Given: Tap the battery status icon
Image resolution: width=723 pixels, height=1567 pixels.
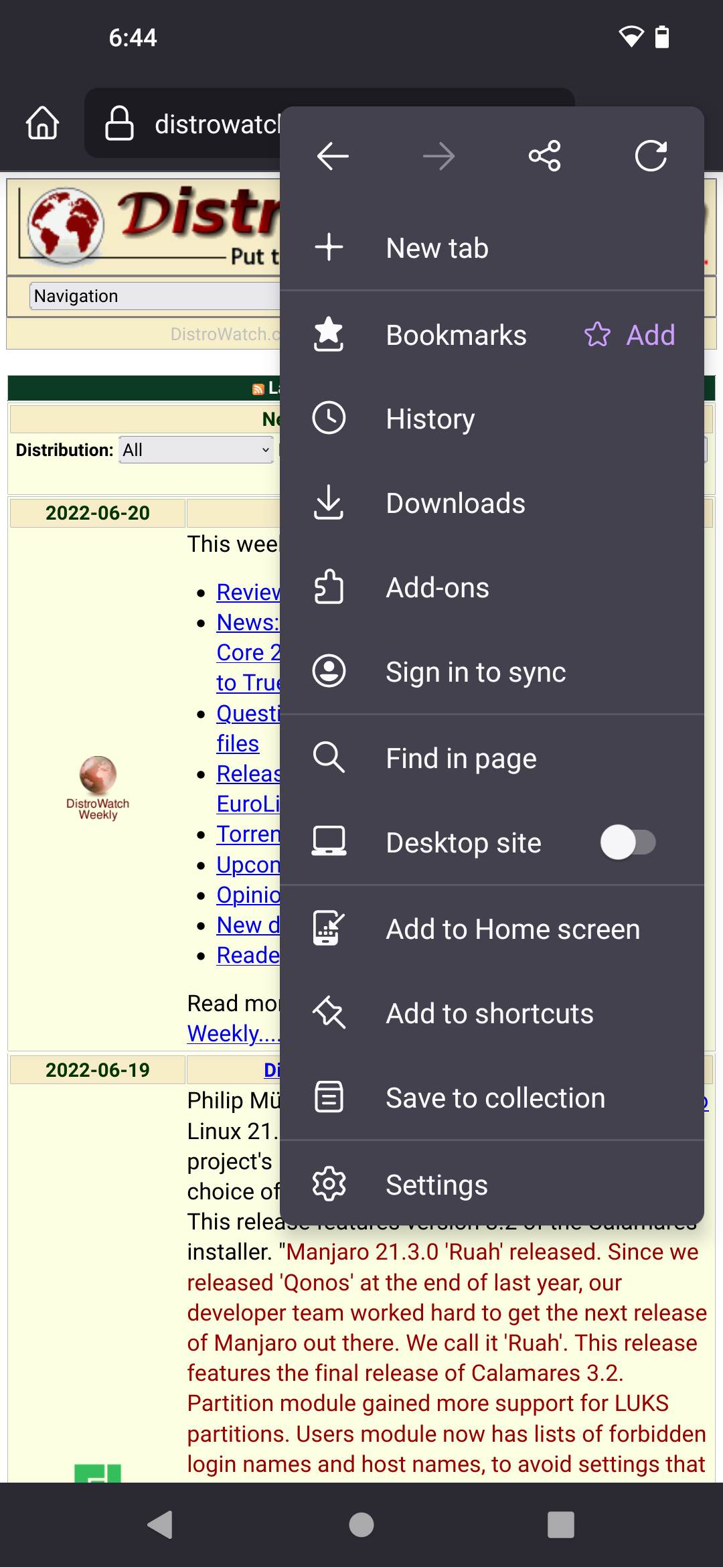Looking at the screenshot, I should tap(662, 37).
